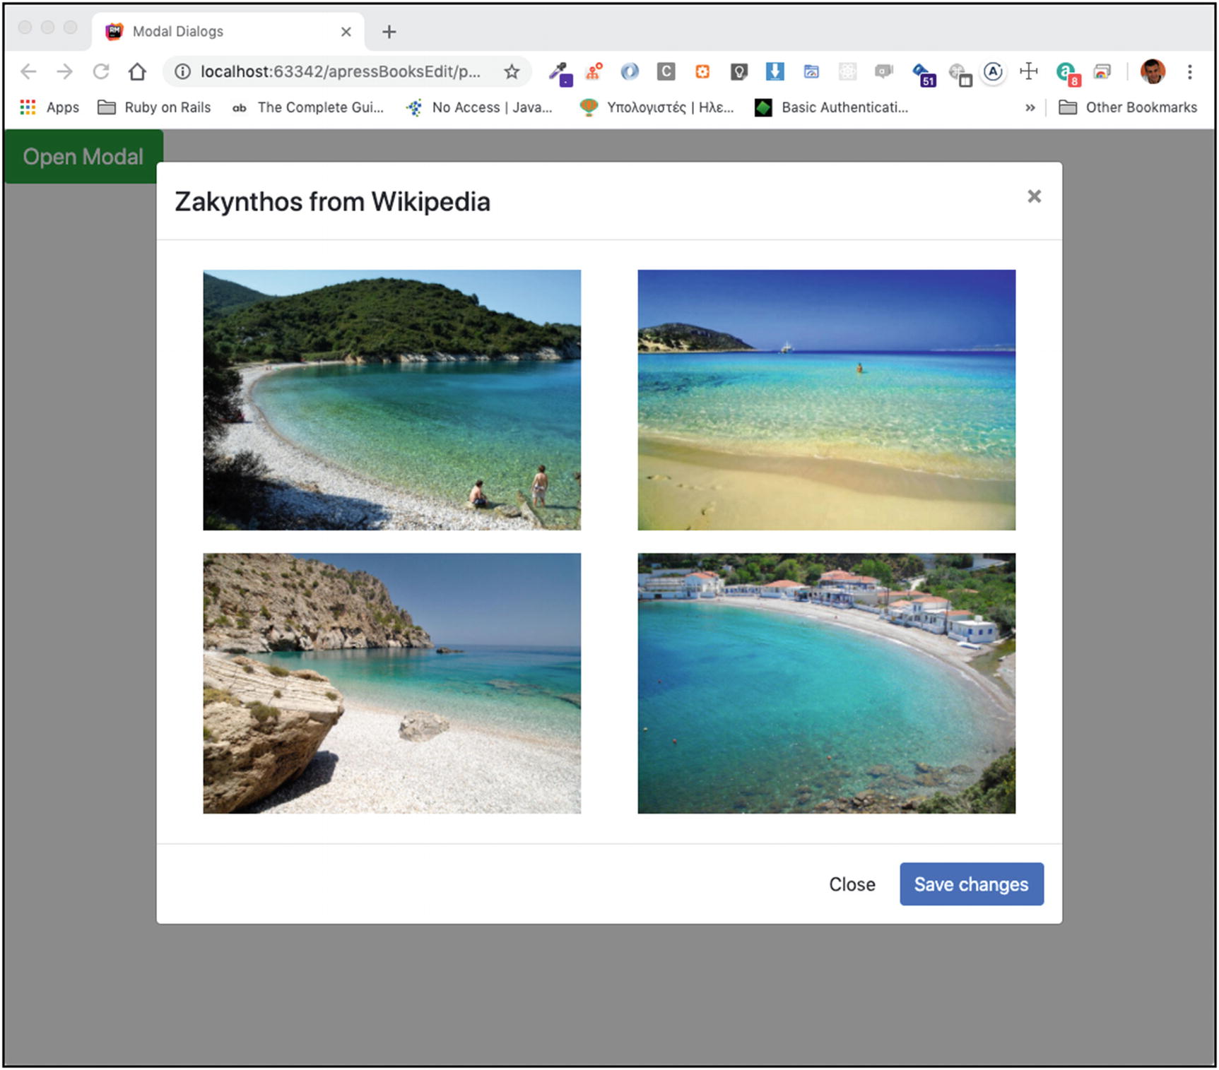Click the Save changes button
The image size is (1219, 1070).
coord(971,884)
